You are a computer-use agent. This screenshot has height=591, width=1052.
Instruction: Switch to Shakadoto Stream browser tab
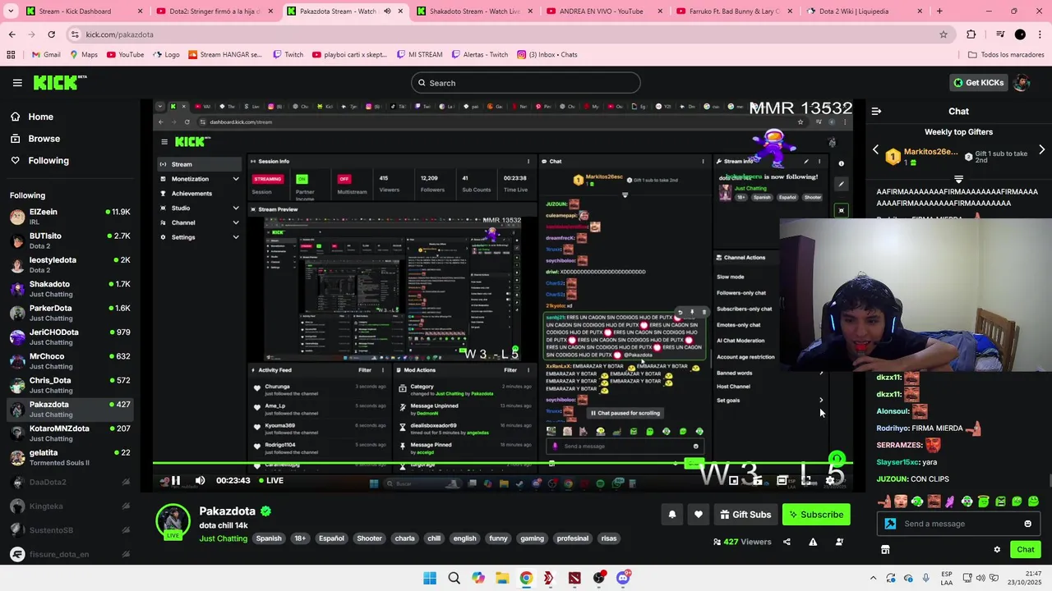pos(475,11)
